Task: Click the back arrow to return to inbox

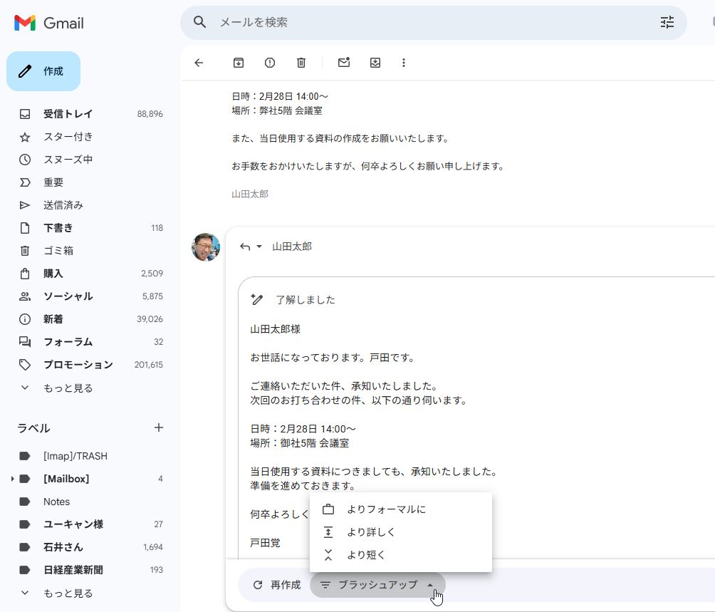Action: click(x=199, y=63)
